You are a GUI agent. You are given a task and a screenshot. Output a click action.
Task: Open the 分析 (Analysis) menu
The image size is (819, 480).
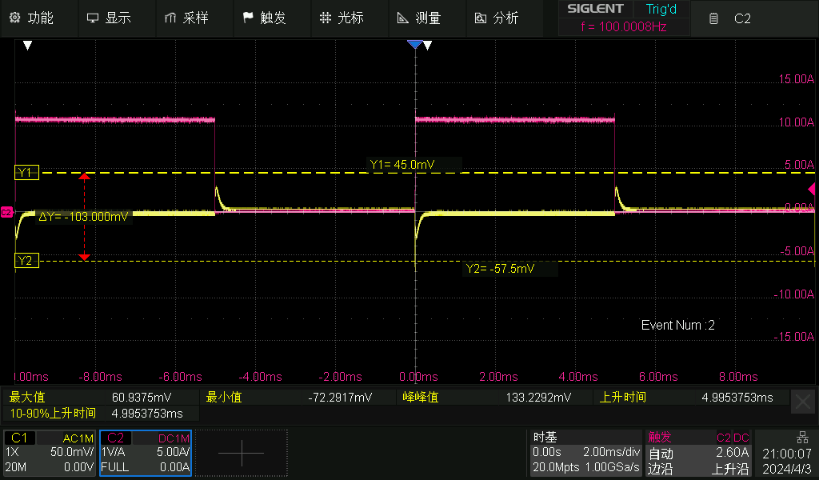point(505,18)
